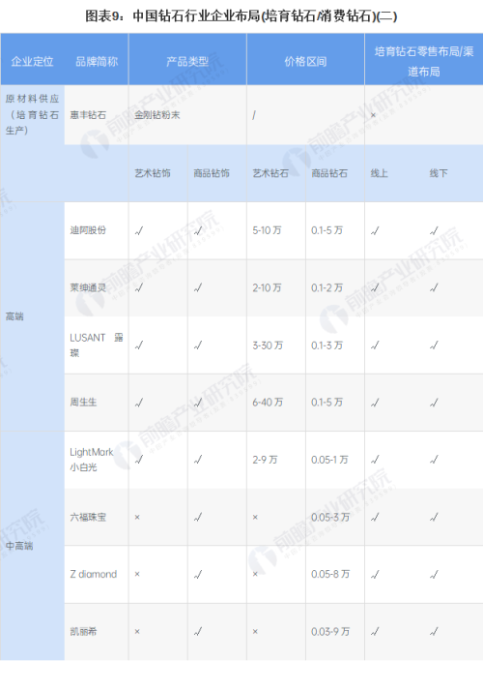The height and width of the screenshot is (690, 483).
Task: Click the 迪阿股份 brand name
Action: (x=88, y=230)
